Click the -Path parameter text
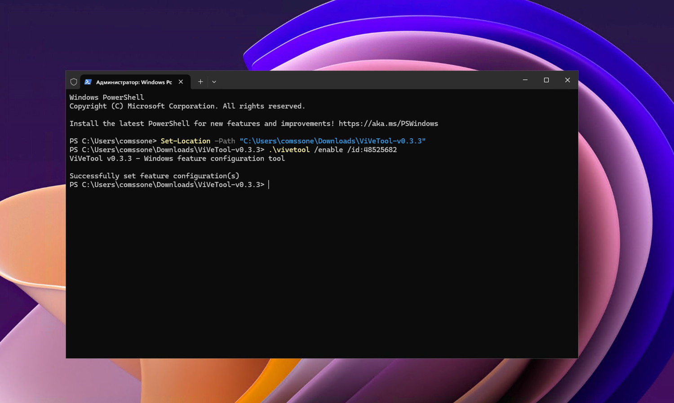The height and width of the screenshot is (403, 674). click(225, 141)
